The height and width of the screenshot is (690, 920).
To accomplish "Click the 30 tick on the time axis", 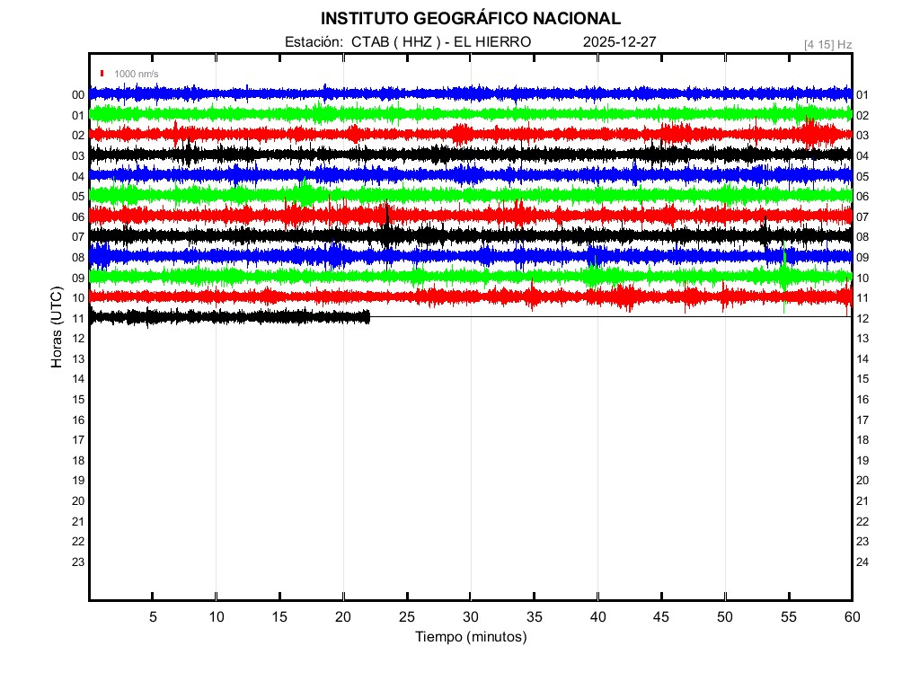I will [x=470, y=617].
